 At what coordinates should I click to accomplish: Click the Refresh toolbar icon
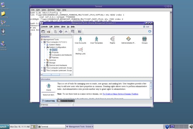[x=60, y=31]
